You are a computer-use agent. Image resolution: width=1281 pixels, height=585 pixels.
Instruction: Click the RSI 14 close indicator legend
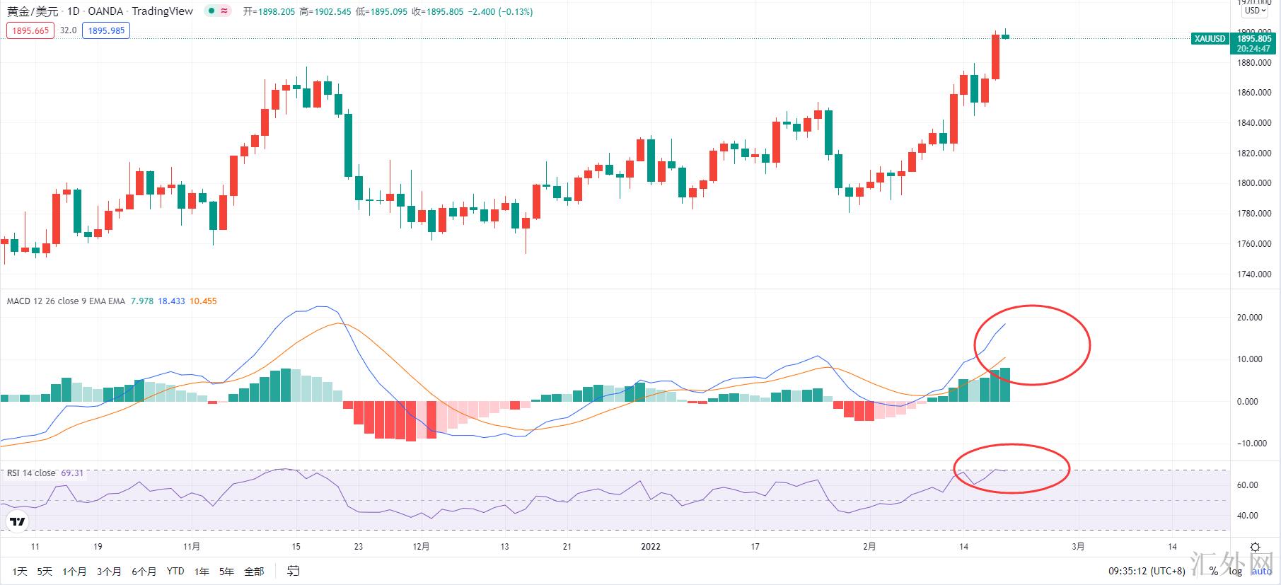31,473
